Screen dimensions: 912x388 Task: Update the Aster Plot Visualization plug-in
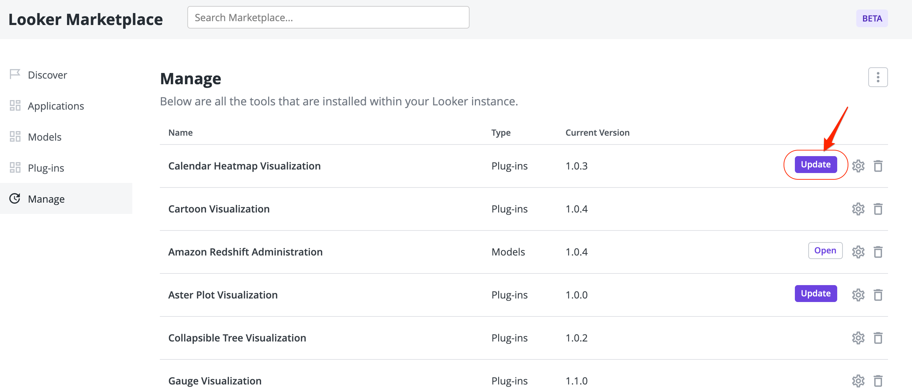point(816,293)
